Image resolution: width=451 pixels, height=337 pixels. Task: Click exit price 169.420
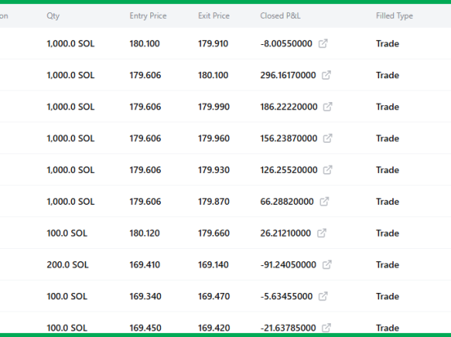point(214,328)
